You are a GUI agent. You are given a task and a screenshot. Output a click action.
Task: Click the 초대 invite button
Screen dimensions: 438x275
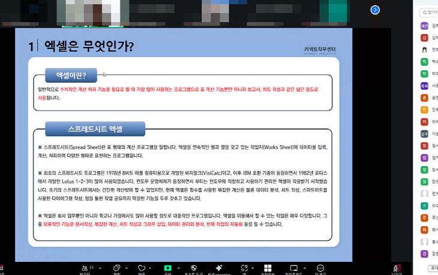pyautogui.click(x=433, y=268)
